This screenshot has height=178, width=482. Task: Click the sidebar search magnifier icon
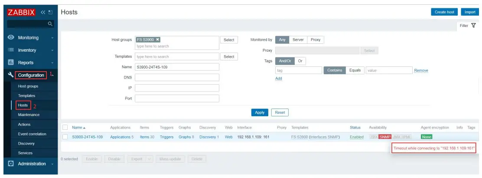[50, 24]
